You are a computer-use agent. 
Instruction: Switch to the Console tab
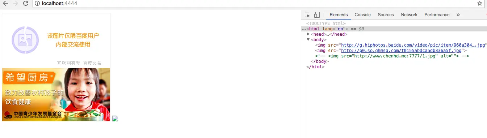click(x=362, y=15)
